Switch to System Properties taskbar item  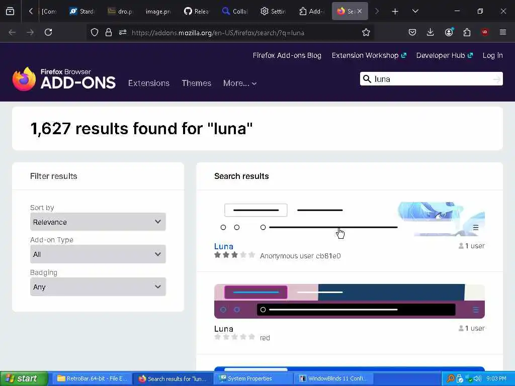pos(252,378)
